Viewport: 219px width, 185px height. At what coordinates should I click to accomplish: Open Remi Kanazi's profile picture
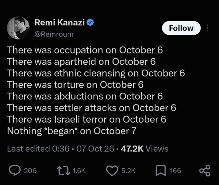click(18, 28)
